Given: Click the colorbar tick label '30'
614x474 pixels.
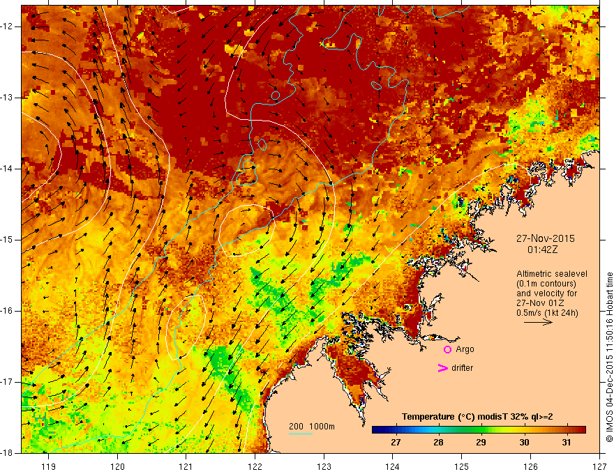Looking at the screenshot, I should coord(524,443).
